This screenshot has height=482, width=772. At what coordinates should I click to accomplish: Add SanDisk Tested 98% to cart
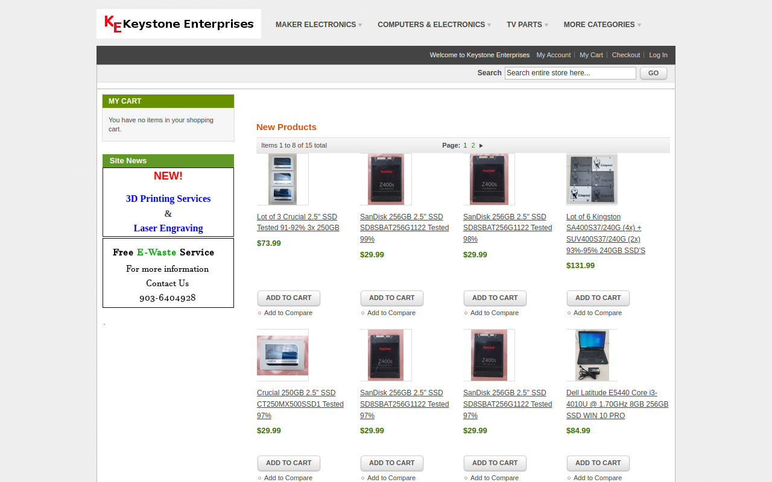pyautogui.click(x=495, y=298)
